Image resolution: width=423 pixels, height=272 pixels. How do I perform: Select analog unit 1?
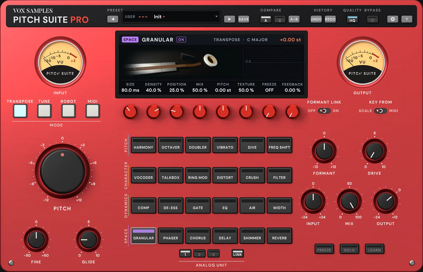pyautogui.click(x=185, y=253)
